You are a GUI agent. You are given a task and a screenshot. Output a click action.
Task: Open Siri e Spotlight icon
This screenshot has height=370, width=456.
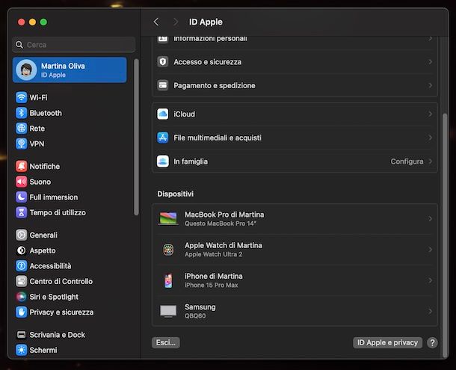point(21,297)
